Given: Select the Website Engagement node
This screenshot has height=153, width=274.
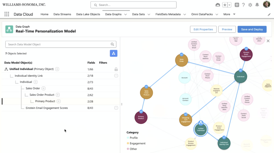Looking at the screenshot, I should 216,91.
